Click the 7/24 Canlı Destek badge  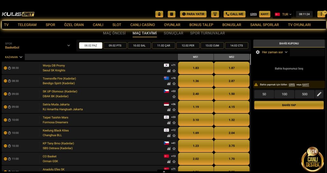[x=312, y=159]
